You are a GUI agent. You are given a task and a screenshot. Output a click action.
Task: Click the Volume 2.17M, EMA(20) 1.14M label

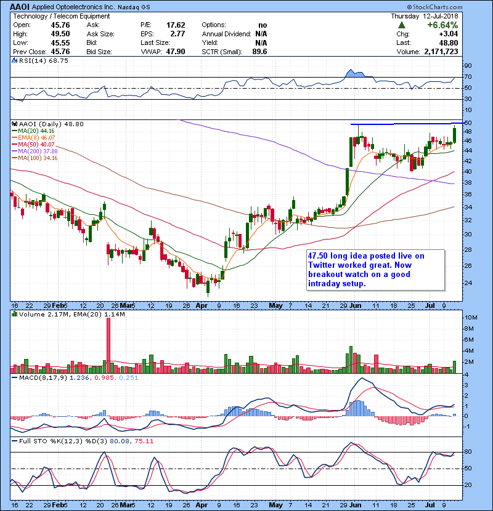click(71, 314)
